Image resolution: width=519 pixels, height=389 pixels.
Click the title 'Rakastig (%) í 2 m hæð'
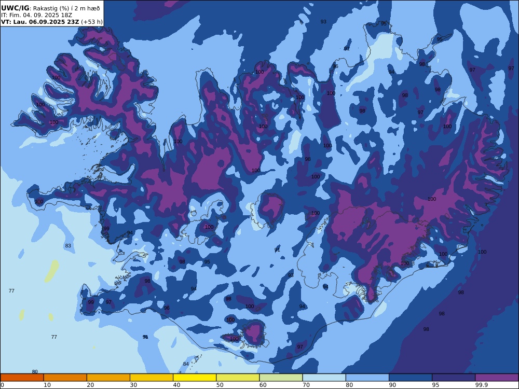click(66, 8)
